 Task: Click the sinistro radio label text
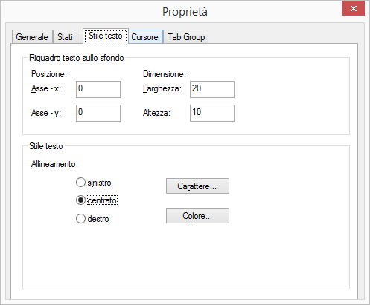99,183
